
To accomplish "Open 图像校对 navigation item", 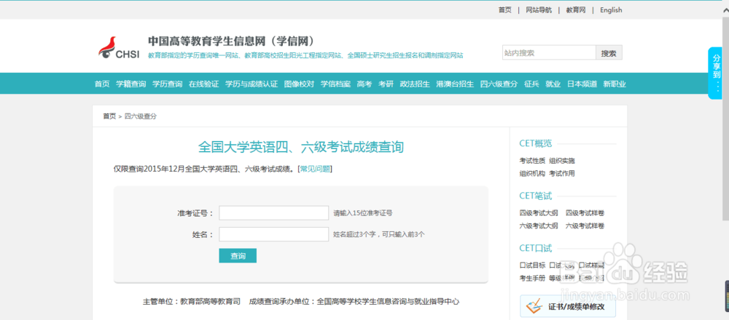I will [300, 84].
